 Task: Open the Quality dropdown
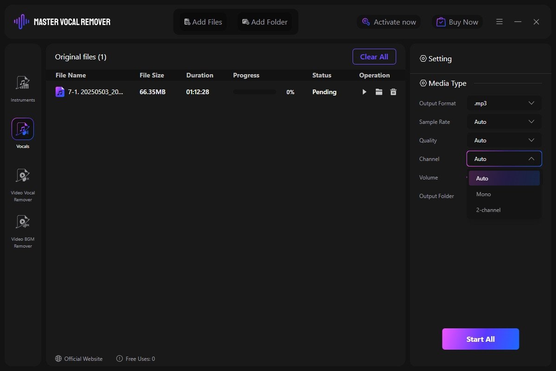[x=504, y=141]
